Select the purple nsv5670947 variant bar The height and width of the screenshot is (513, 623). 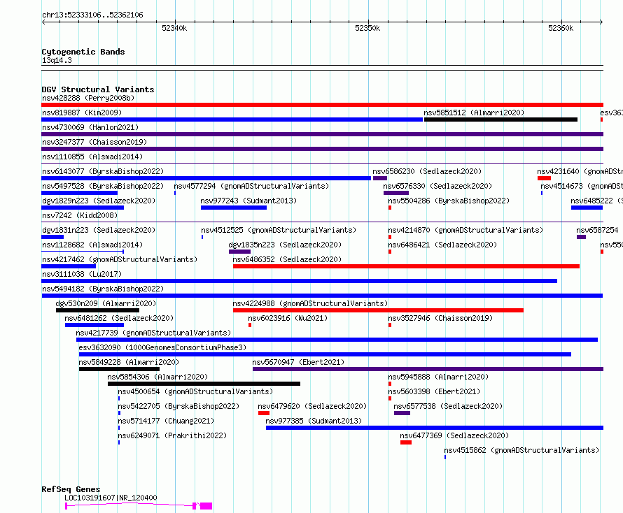[428, 369]
